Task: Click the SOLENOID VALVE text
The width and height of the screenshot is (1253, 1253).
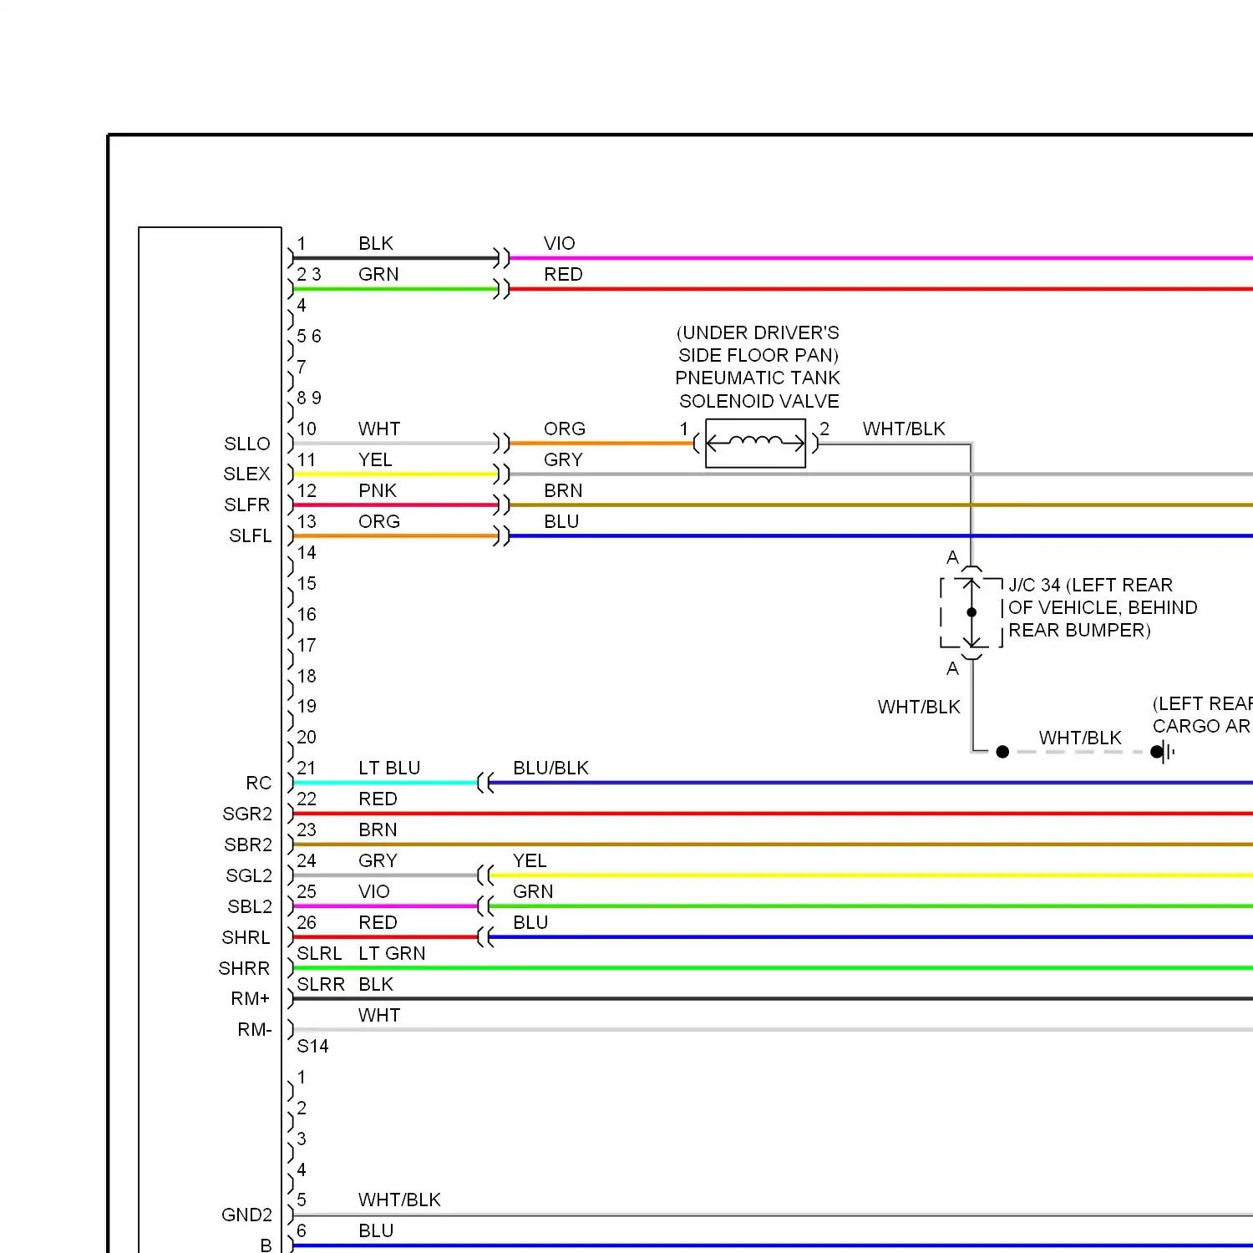Action: click(x=759, y=401)
